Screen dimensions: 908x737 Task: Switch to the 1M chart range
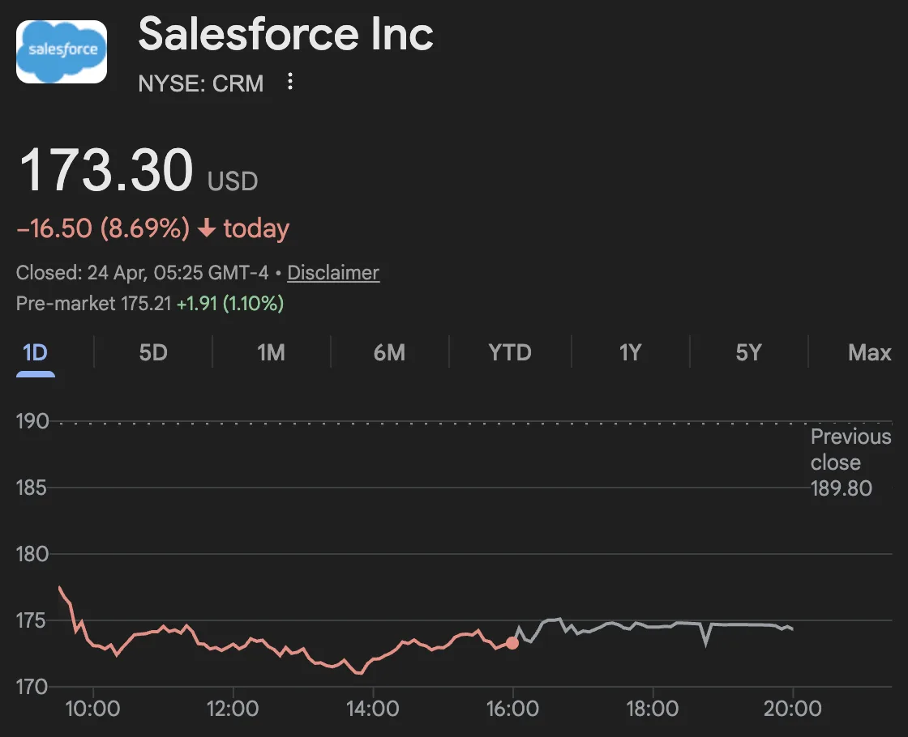click(x=271, y=353)
